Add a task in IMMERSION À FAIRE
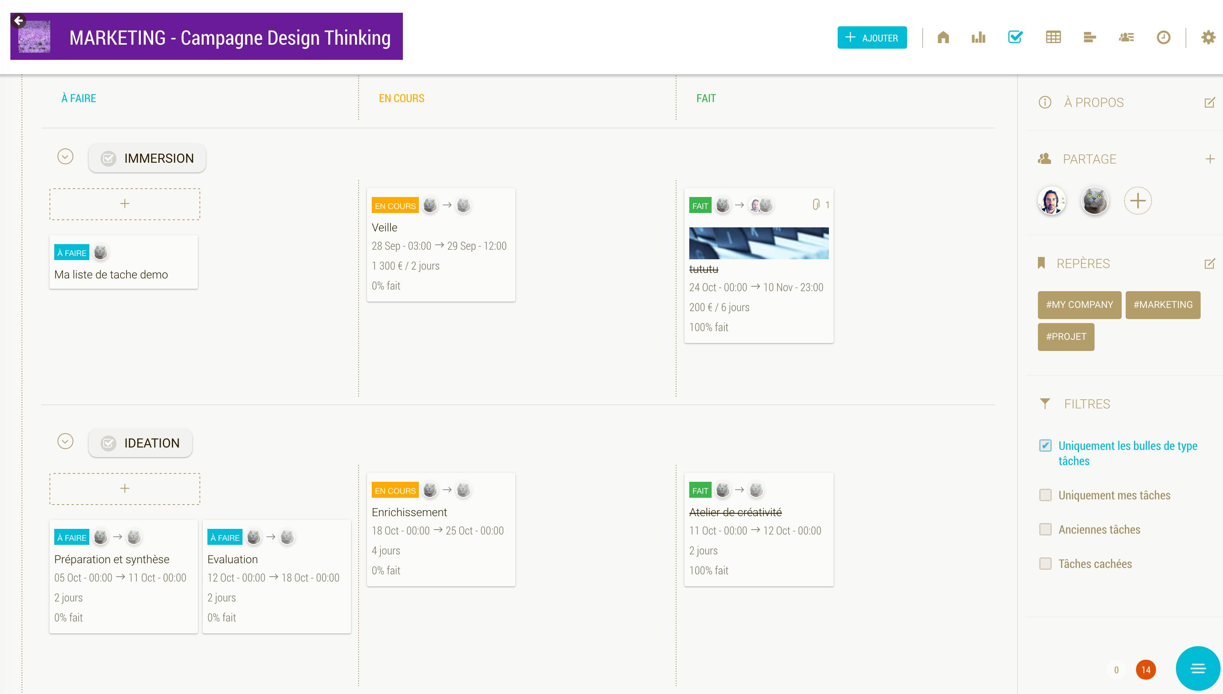1223x694 pixels. (x=124, y=204)
